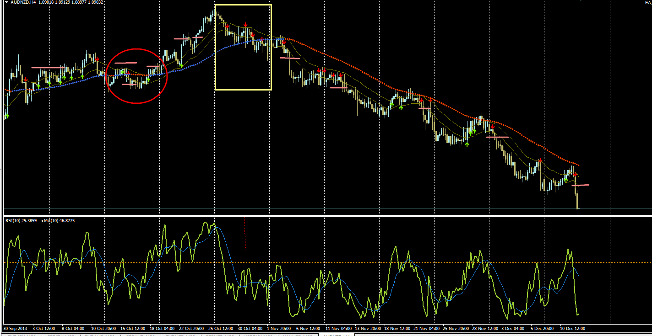The width and height of the screenshot is (652, 336).
Task: Select the 18 Nov 12:00 time label
Action: click(397, 328)
